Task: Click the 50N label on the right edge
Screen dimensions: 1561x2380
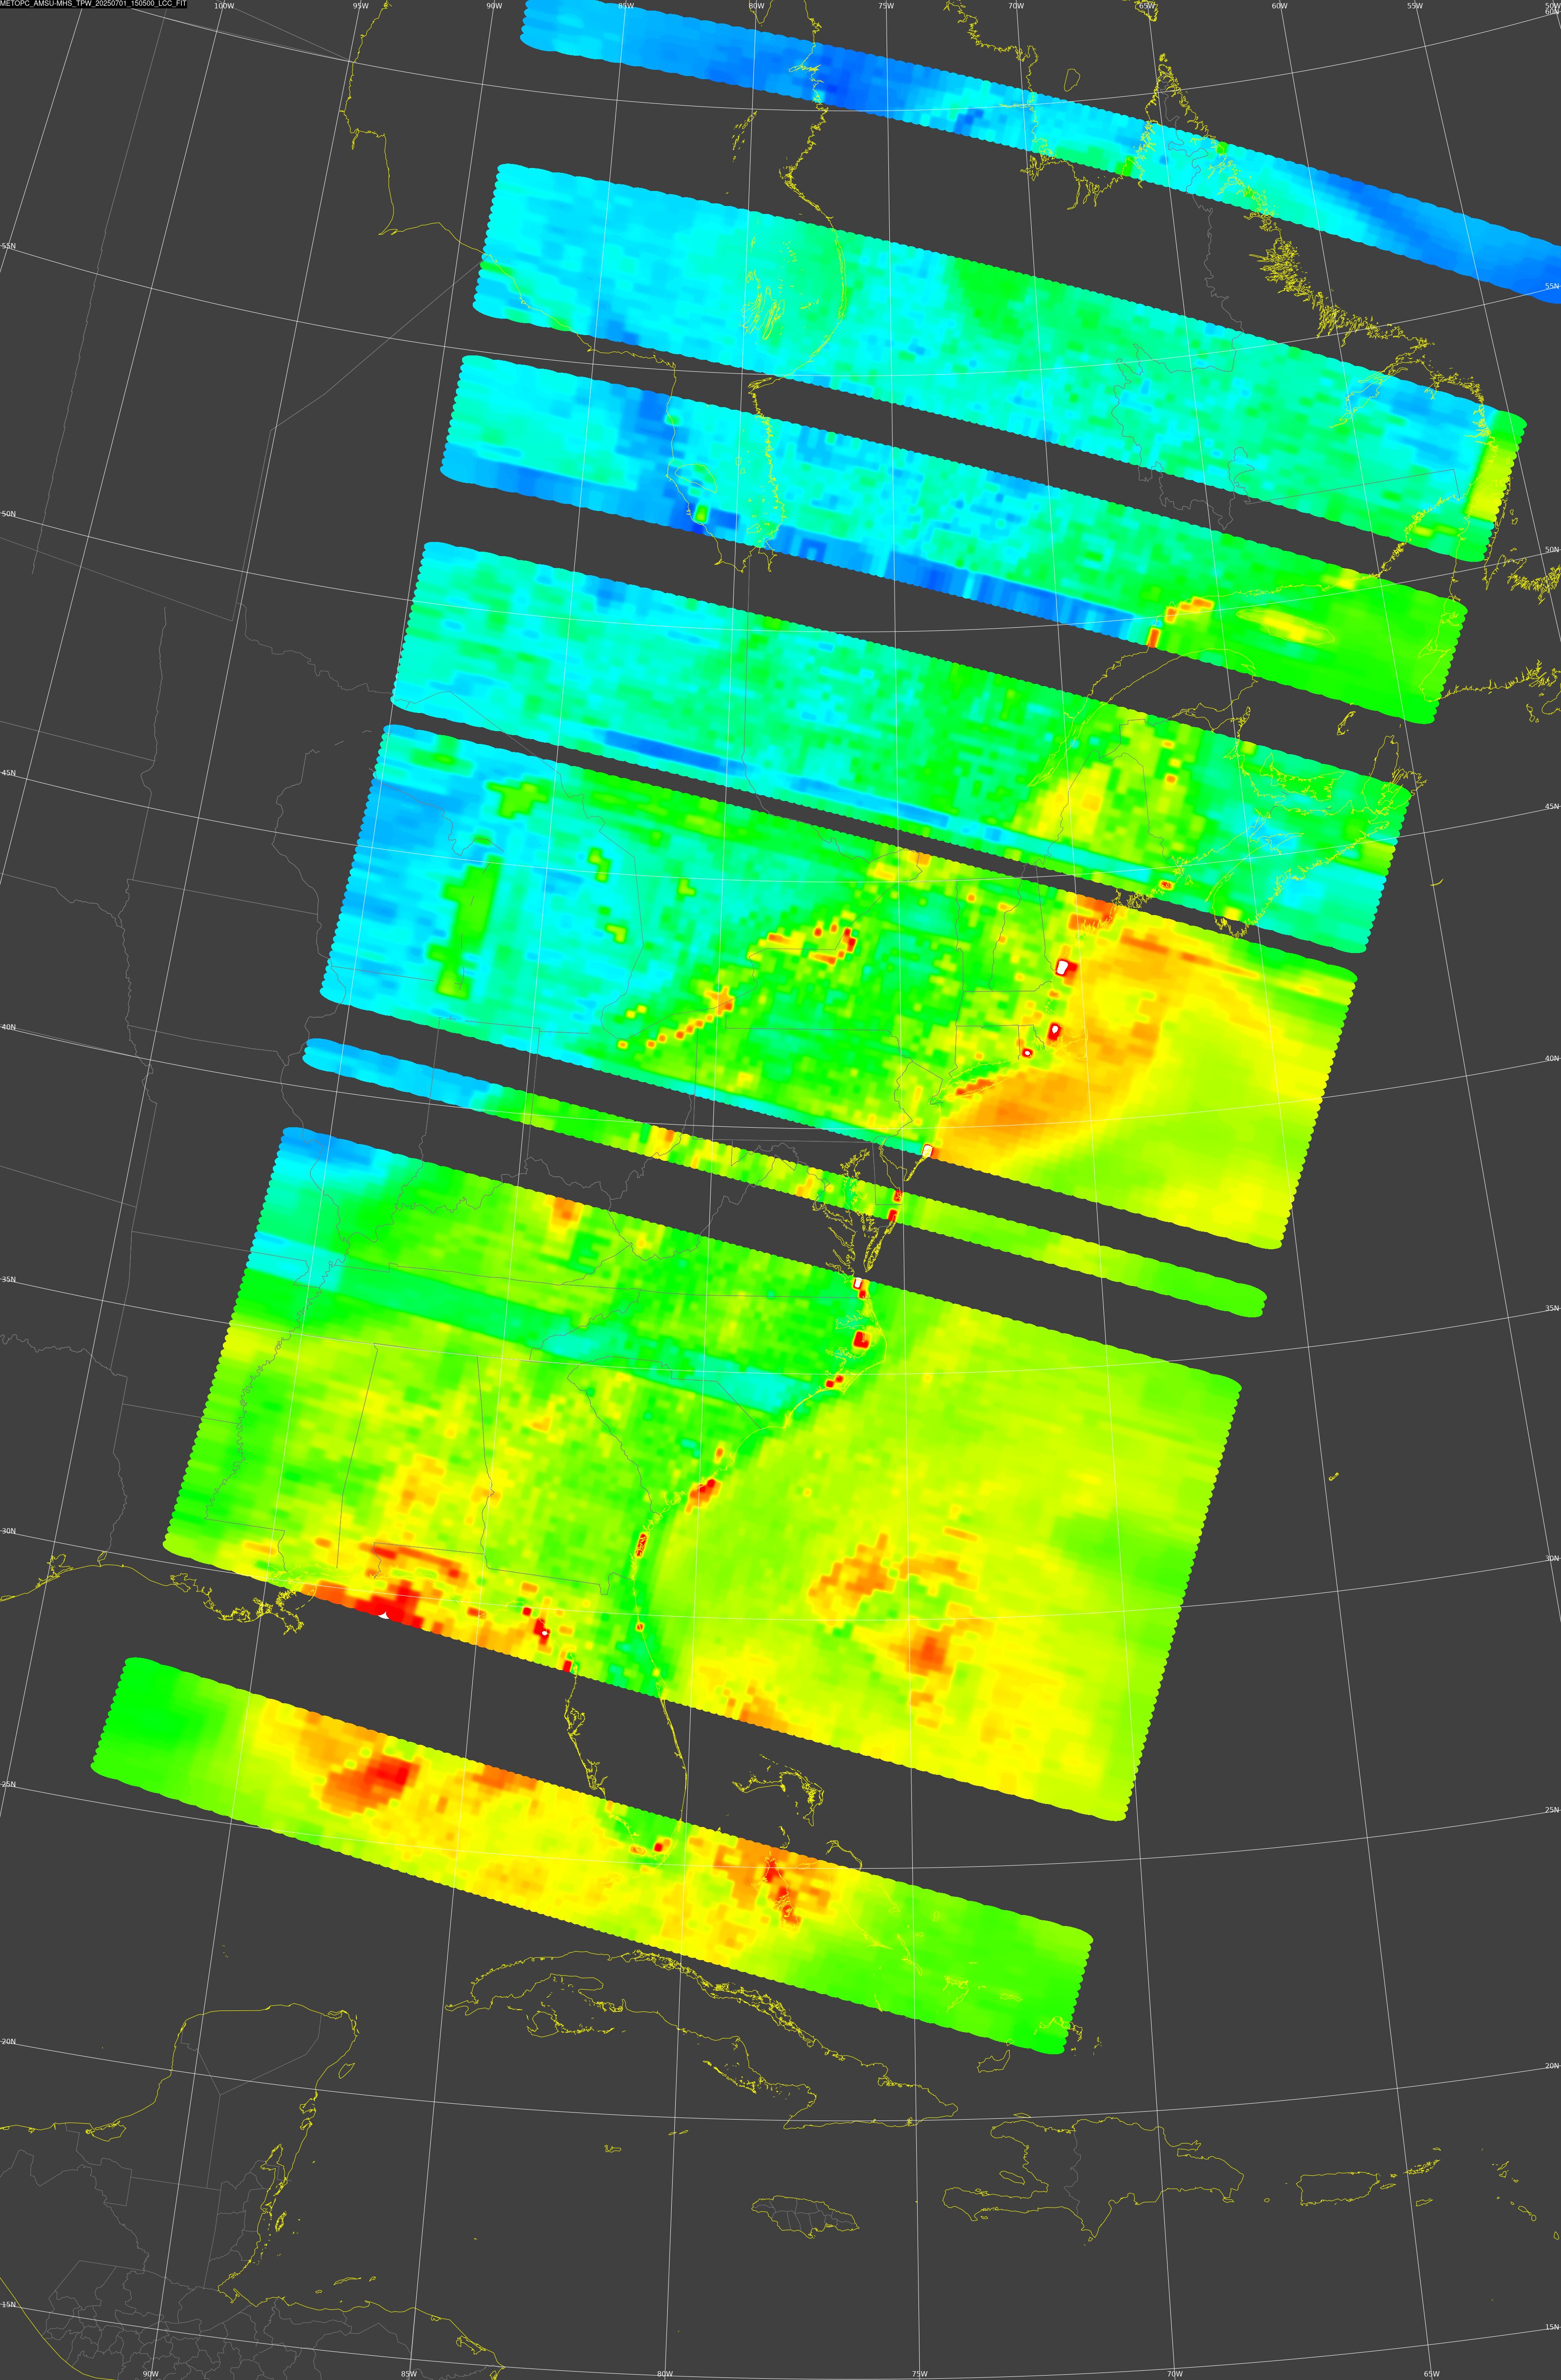Action: click(x=1552, y=550)
